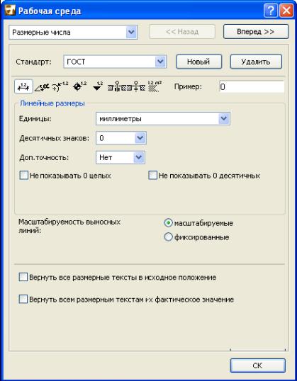Select the linear dimensions icon

pos(23,86)
